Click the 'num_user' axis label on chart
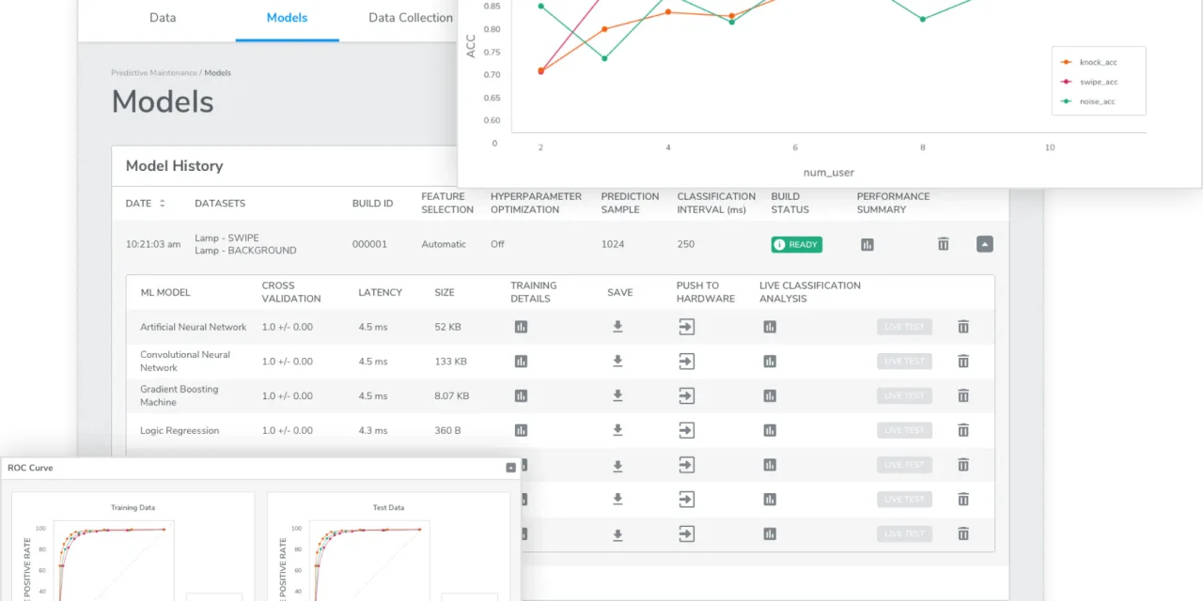The width and height of the screenshot is (1203, 601). [828, 173]
